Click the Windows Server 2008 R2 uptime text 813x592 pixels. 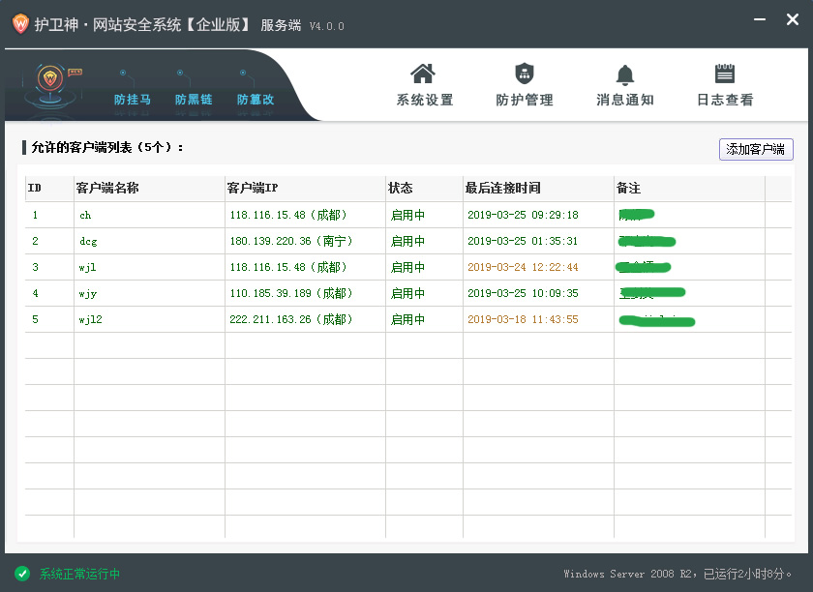coord(677,574)
